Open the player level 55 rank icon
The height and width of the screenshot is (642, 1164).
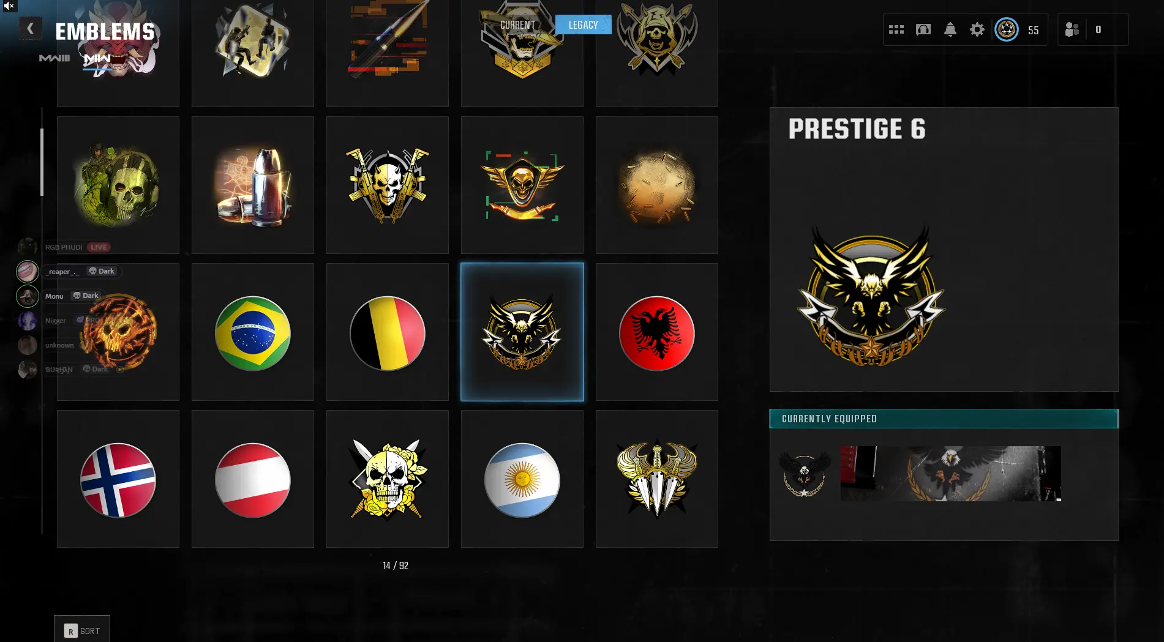(x=1007, y=29)
